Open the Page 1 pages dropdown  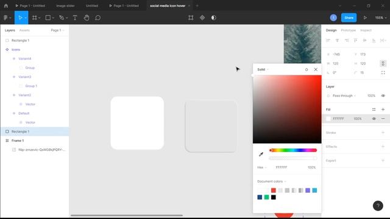pyautogui.click(x=57, y=30)
